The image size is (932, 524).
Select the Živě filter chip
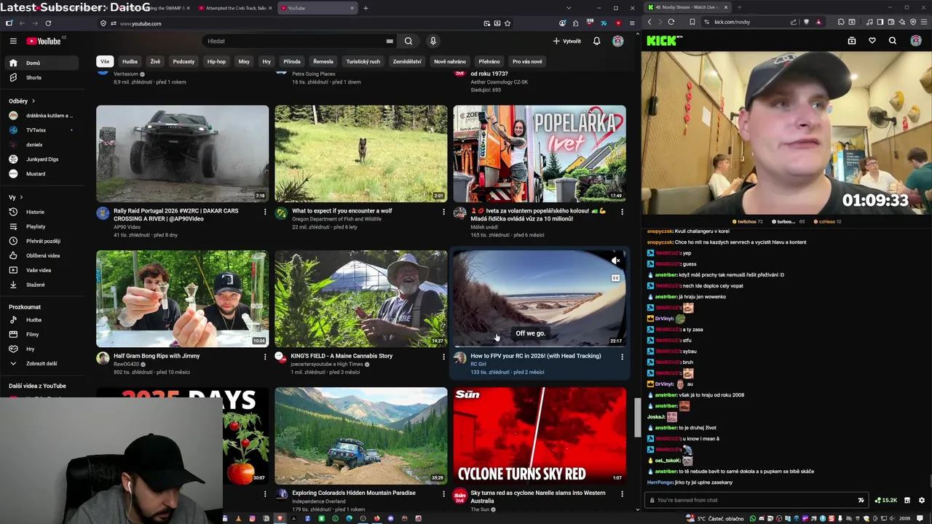tap(155, 61)
